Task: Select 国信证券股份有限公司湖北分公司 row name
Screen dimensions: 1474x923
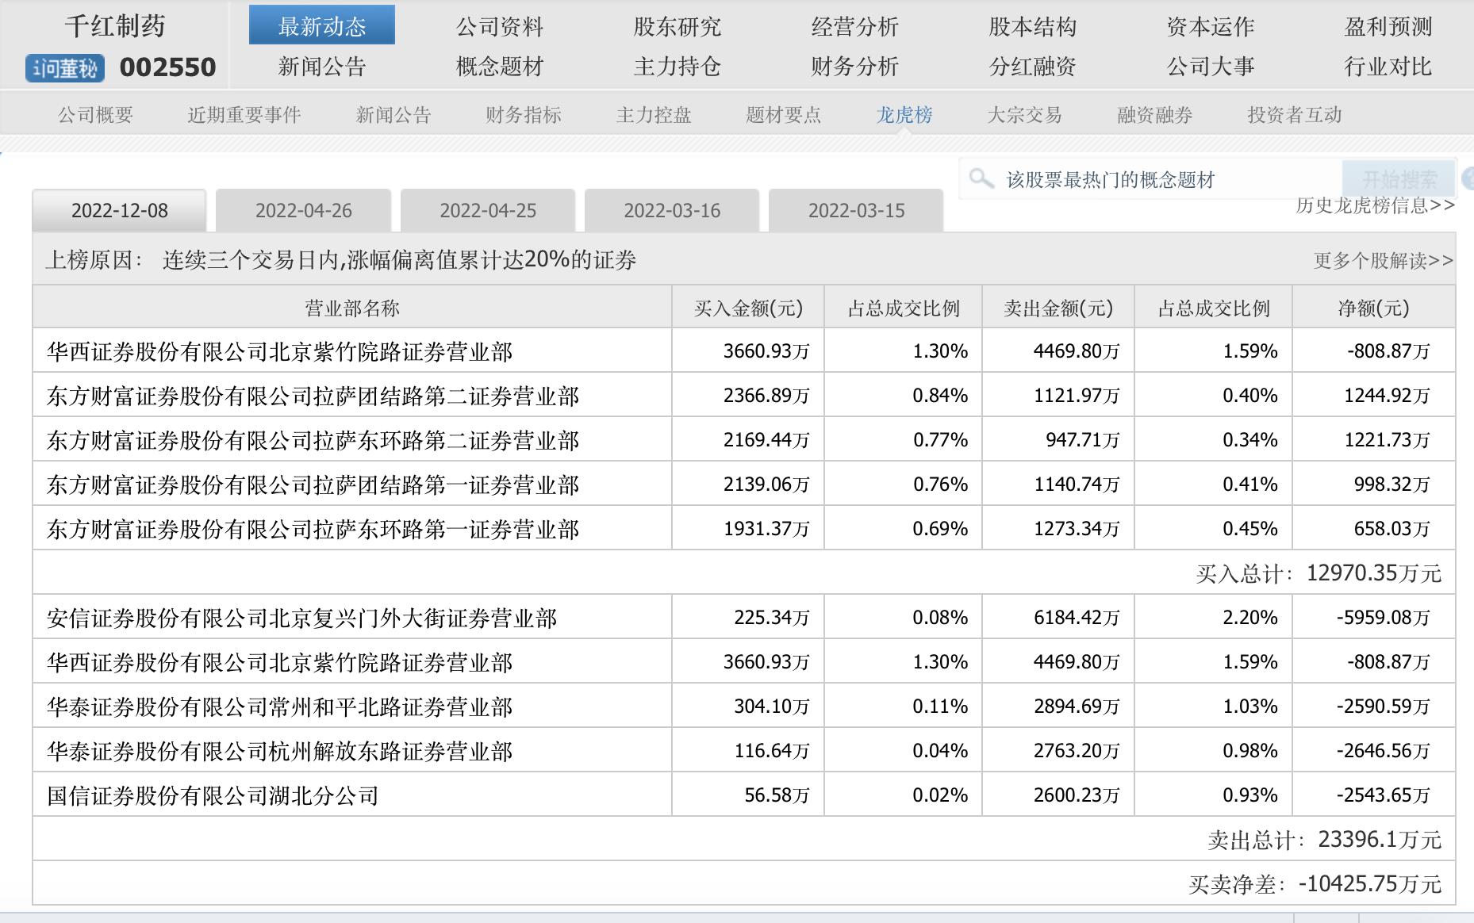Action: click(213, 795)
